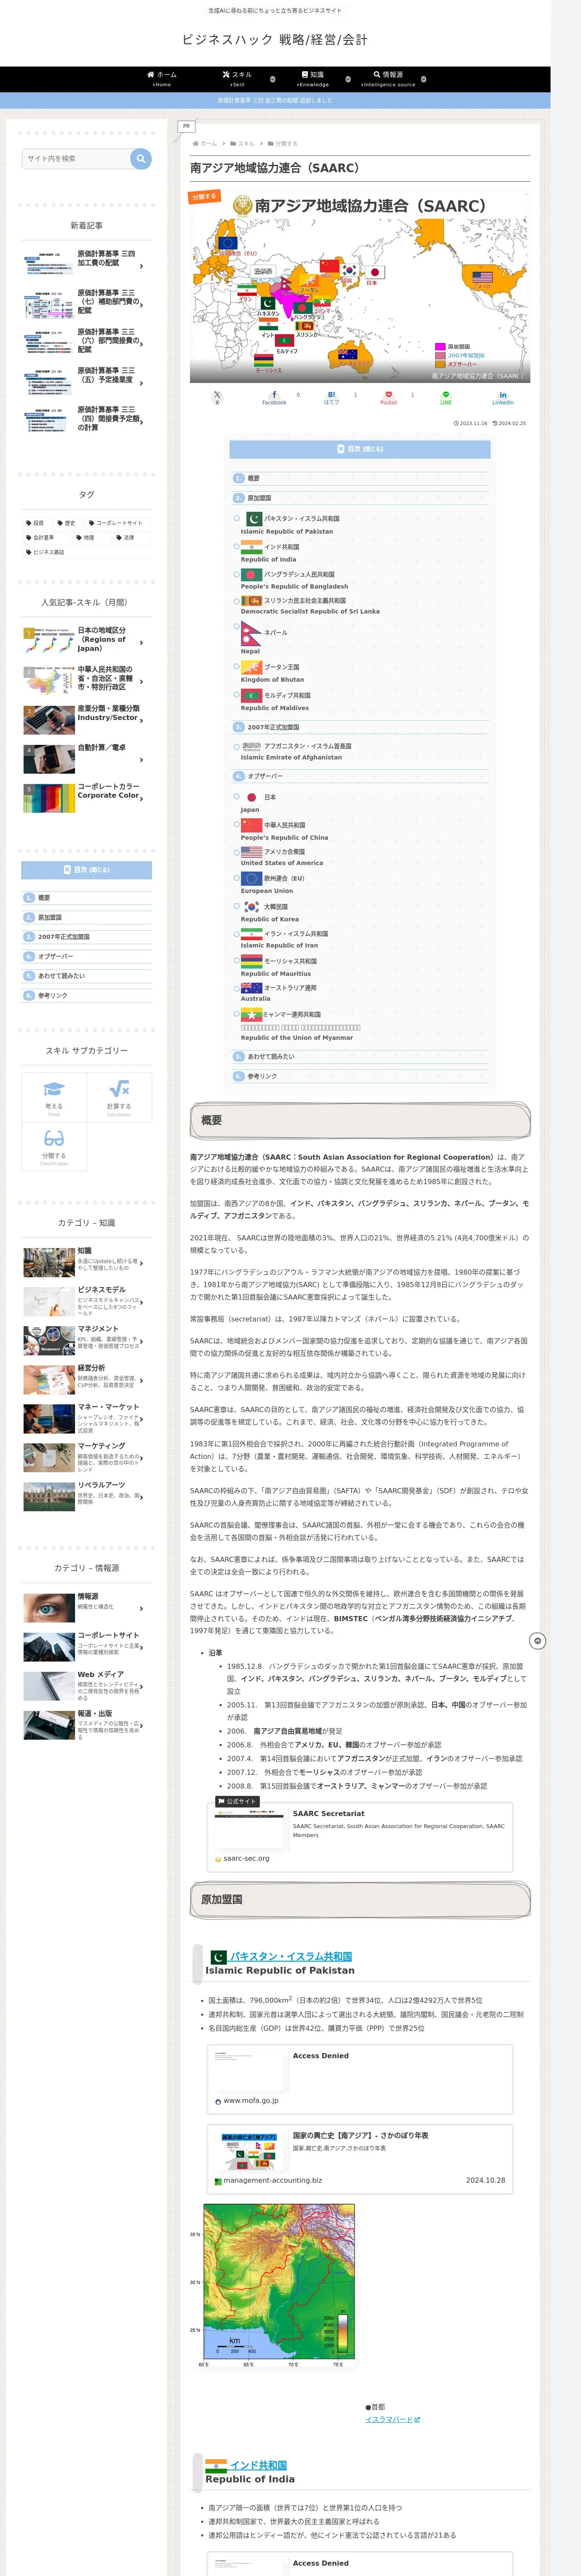This screenshot has width=581, height=2576.
Task: Expand the 情報源 Intelligence source dropdown arrow
Action: tap(423, 79)
